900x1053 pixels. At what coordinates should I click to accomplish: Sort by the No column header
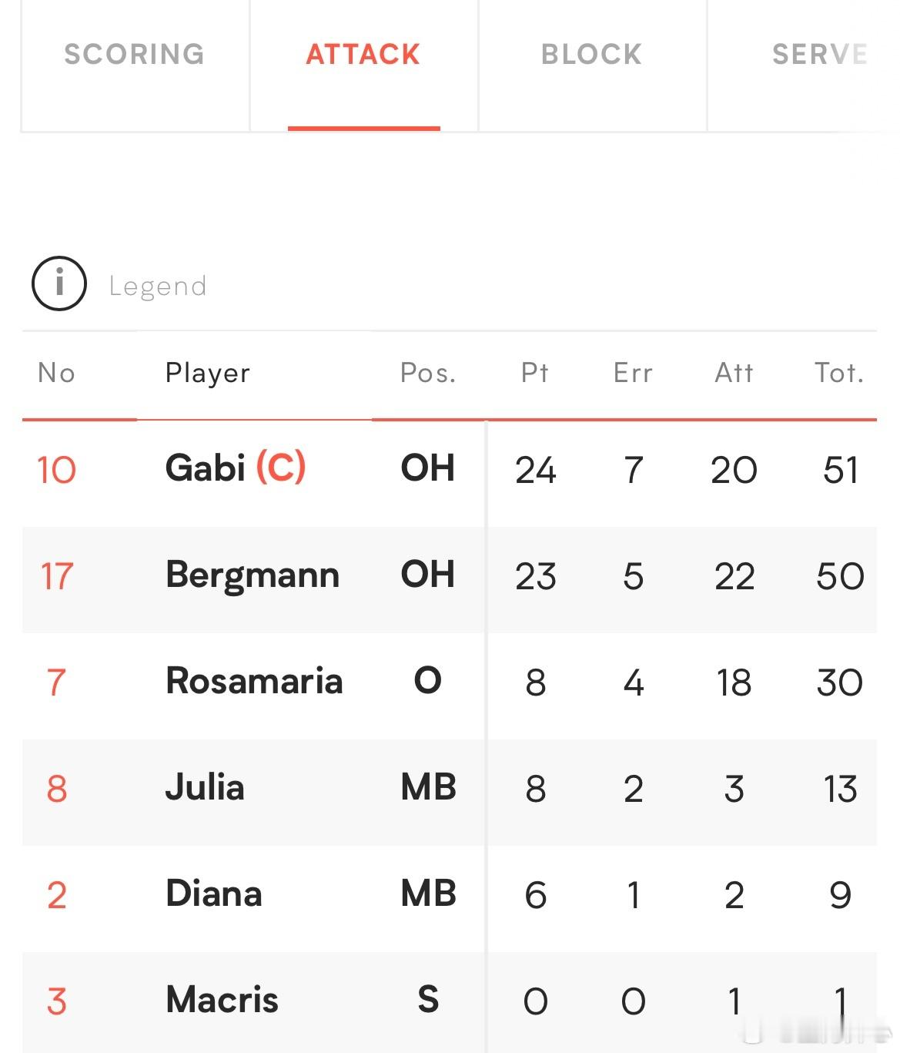click(x=56, y=373)
